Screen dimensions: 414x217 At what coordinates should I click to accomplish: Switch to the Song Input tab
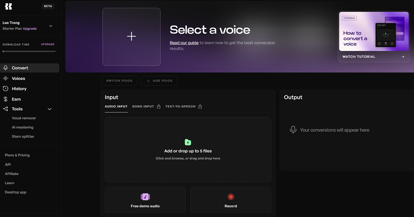(x=143, y=107)
